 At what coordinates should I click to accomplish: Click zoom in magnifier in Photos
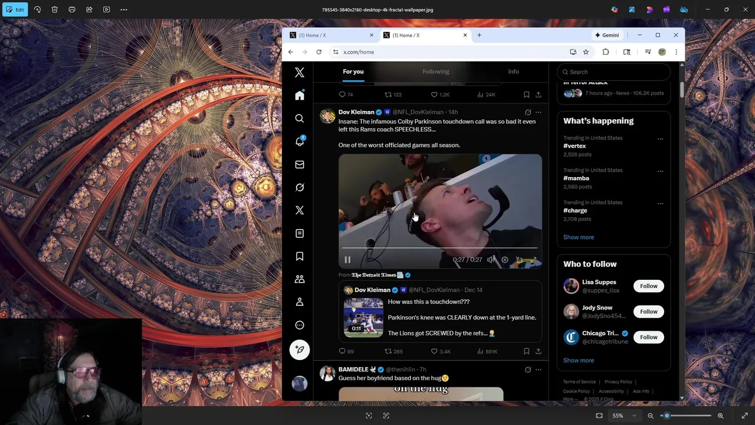tap(720, 416)
